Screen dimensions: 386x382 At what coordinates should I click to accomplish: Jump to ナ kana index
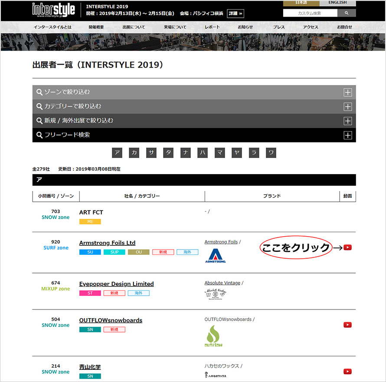pos(186,152)
